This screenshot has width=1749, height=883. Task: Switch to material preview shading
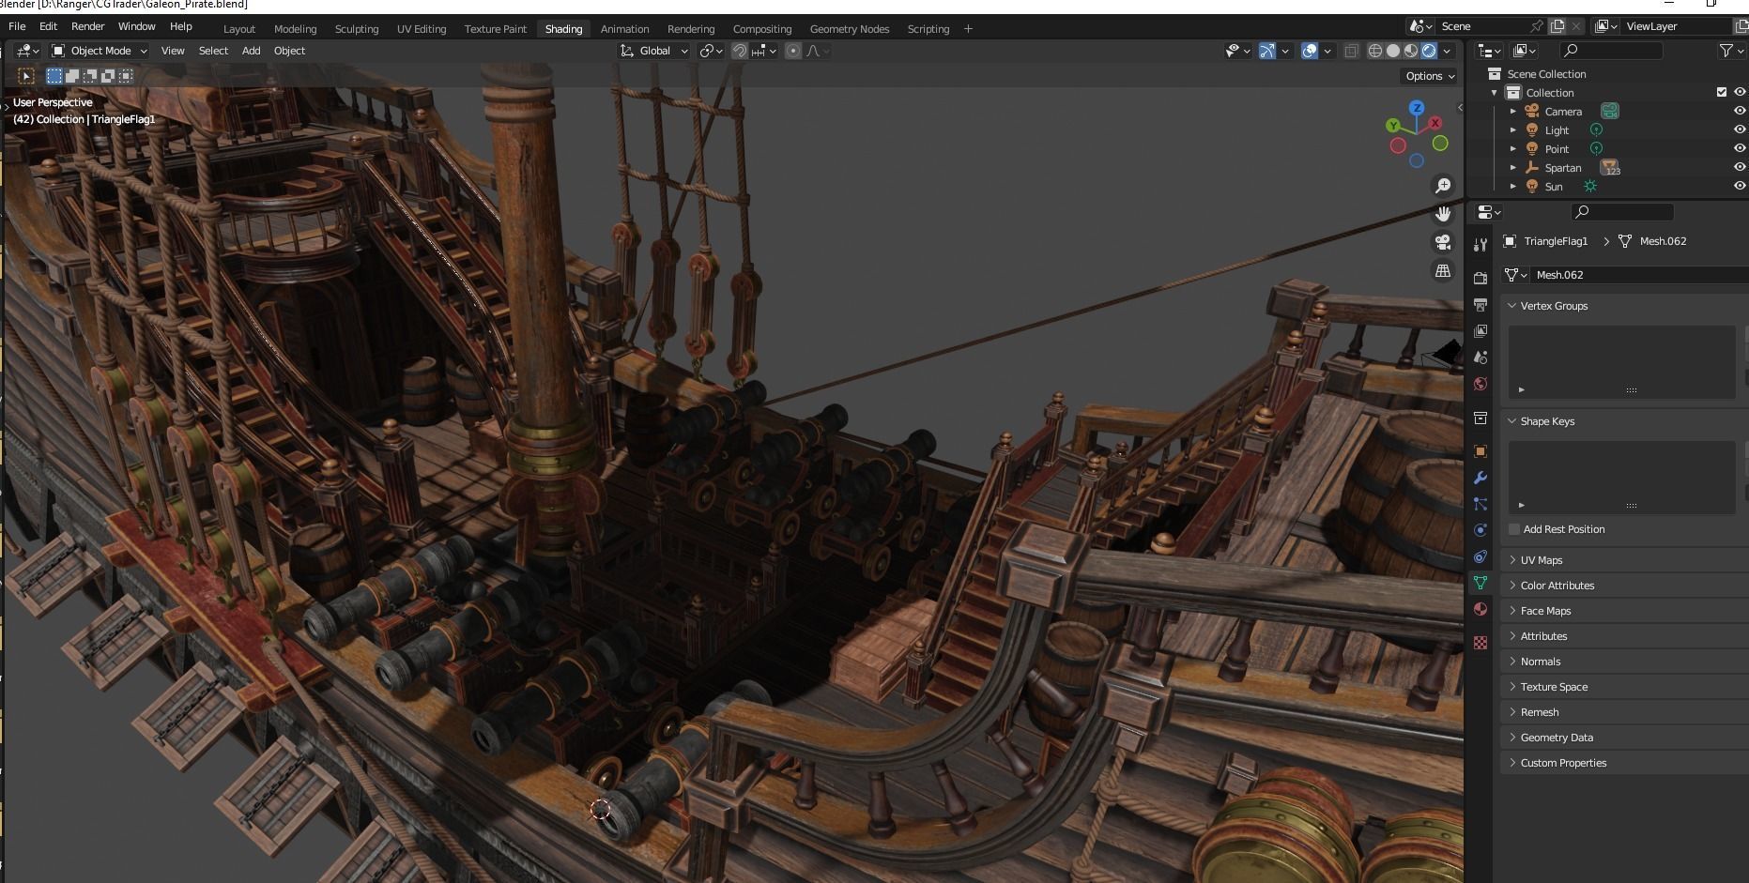(x=1411, y=51)
